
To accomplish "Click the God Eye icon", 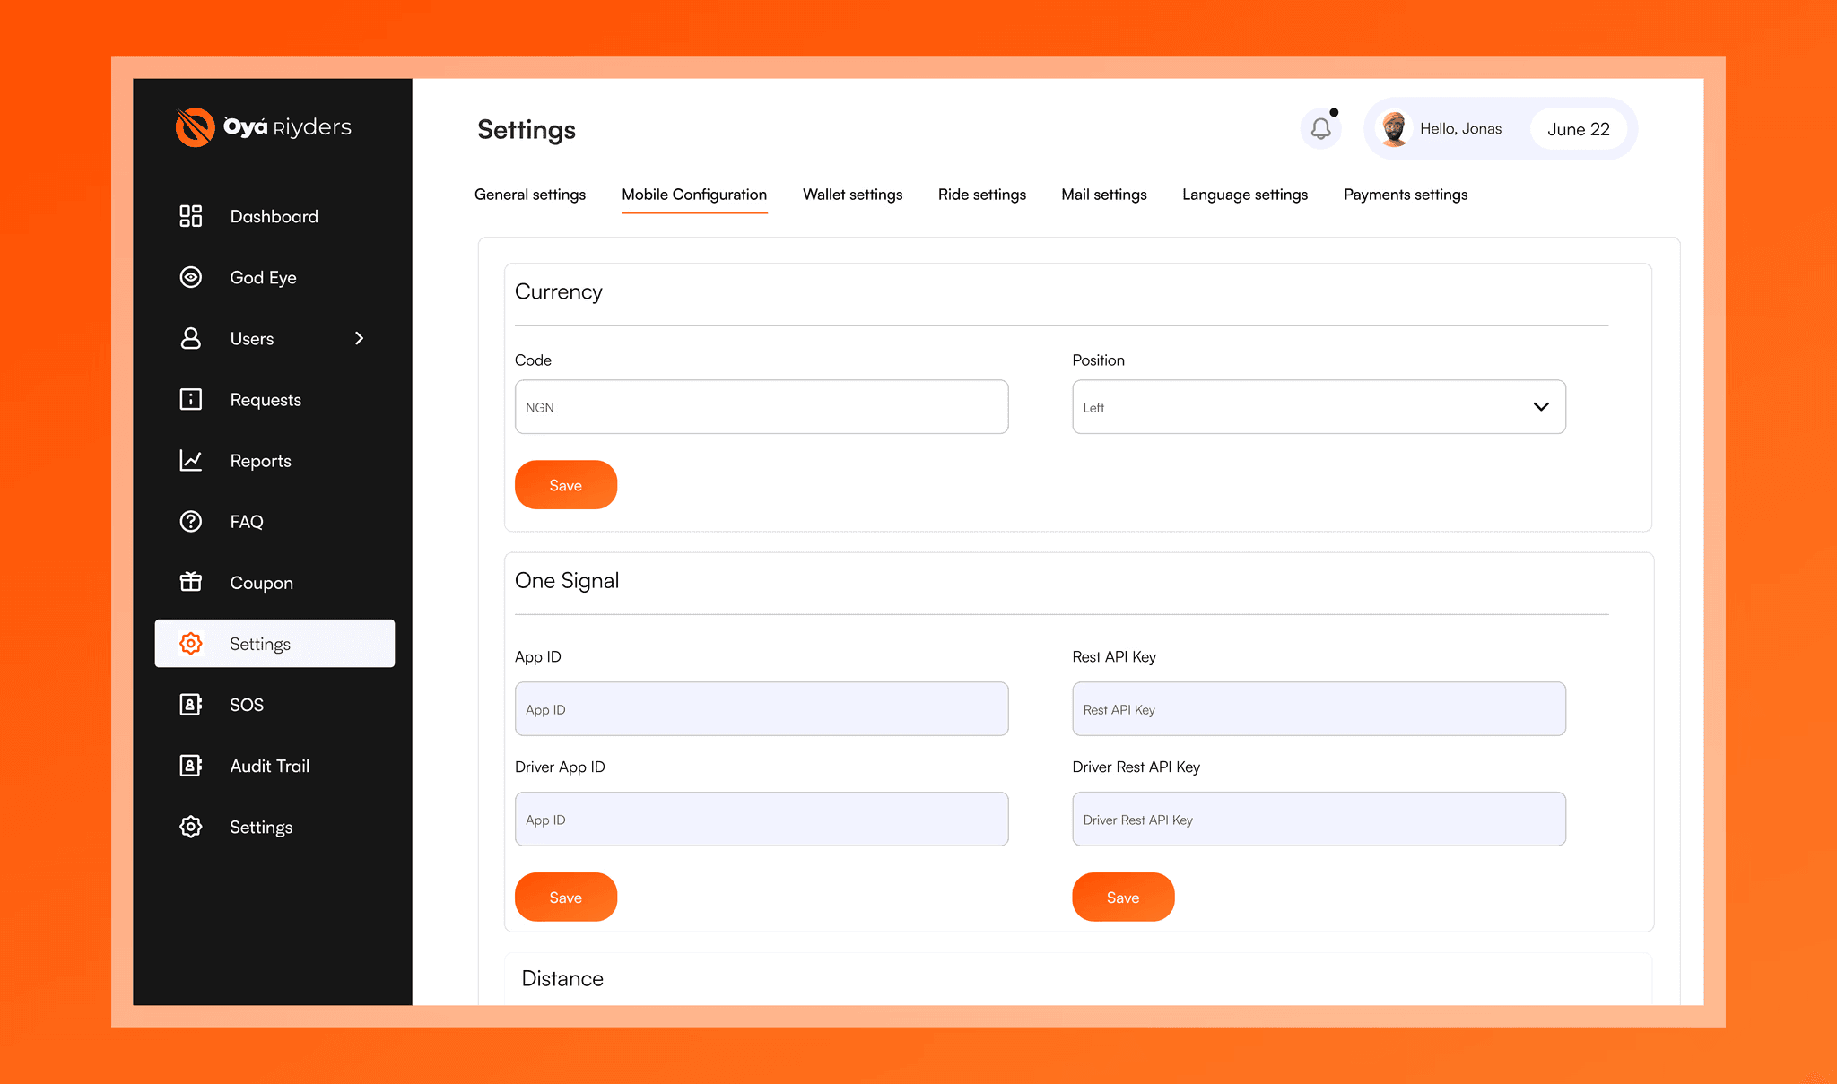I will [x=190, y=277].
